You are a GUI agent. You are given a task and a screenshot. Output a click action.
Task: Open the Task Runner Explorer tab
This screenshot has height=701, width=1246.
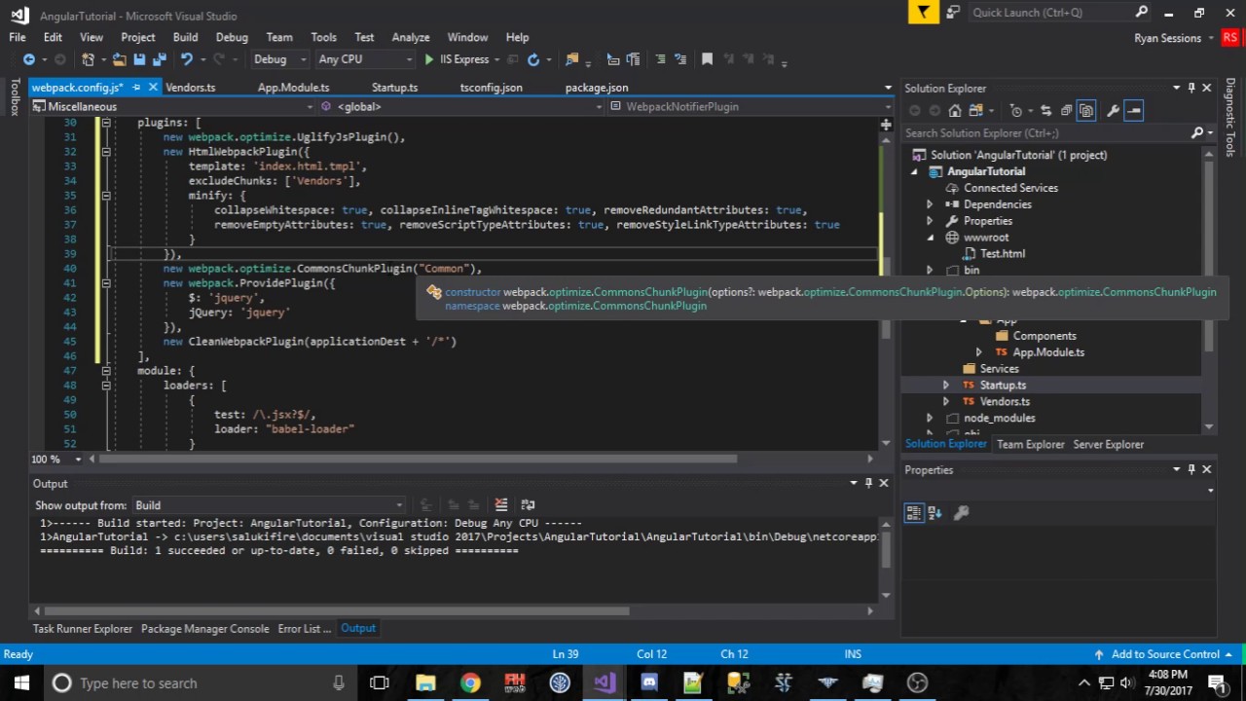tap(83, 629)
